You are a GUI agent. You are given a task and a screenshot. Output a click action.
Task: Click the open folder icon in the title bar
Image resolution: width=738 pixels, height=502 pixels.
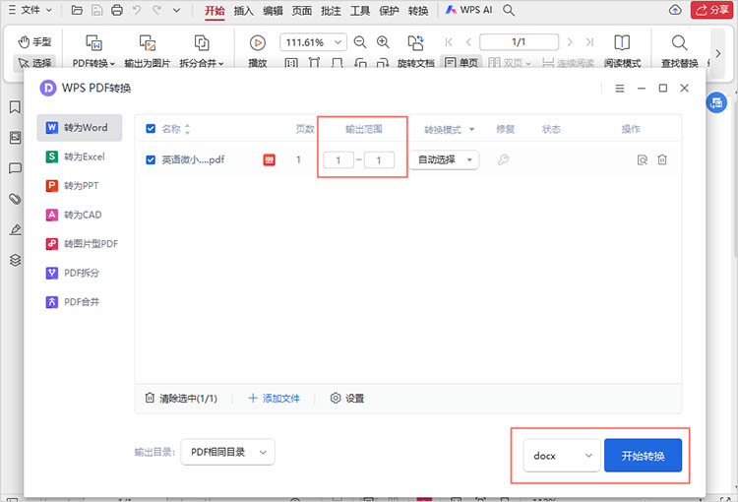point(77,10)
